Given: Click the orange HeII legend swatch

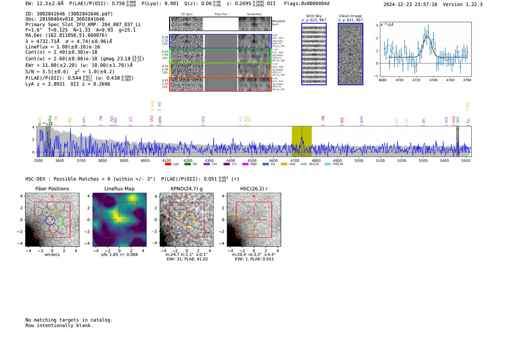Looking at the screenshot, I should click(284, 164).
